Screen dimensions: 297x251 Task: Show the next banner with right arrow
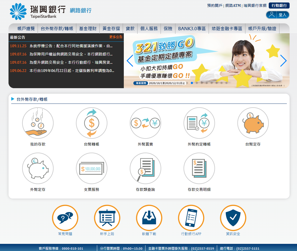click(283, 61)
